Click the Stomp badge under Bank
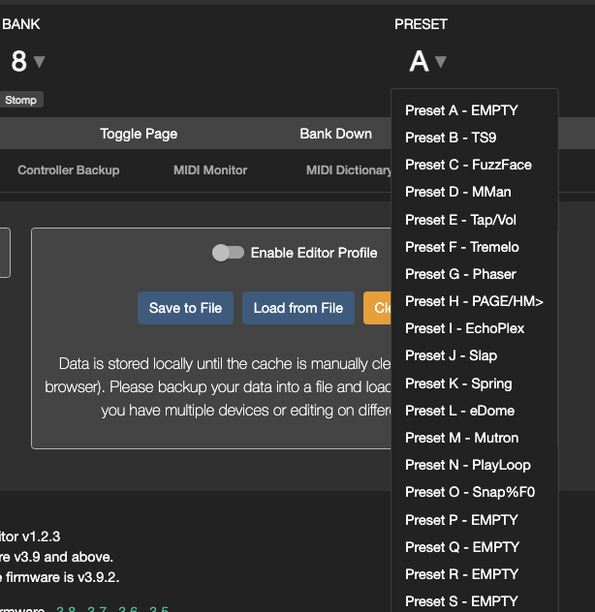 [21, 100]
